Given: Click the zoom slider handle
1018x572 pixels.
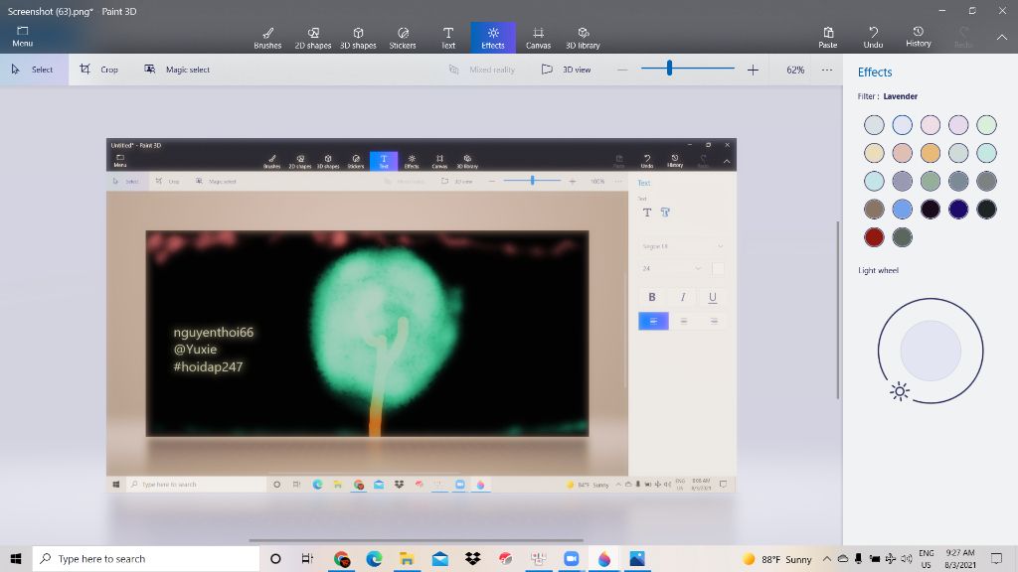Looking at the screenshot, I should tap(669, 69).
